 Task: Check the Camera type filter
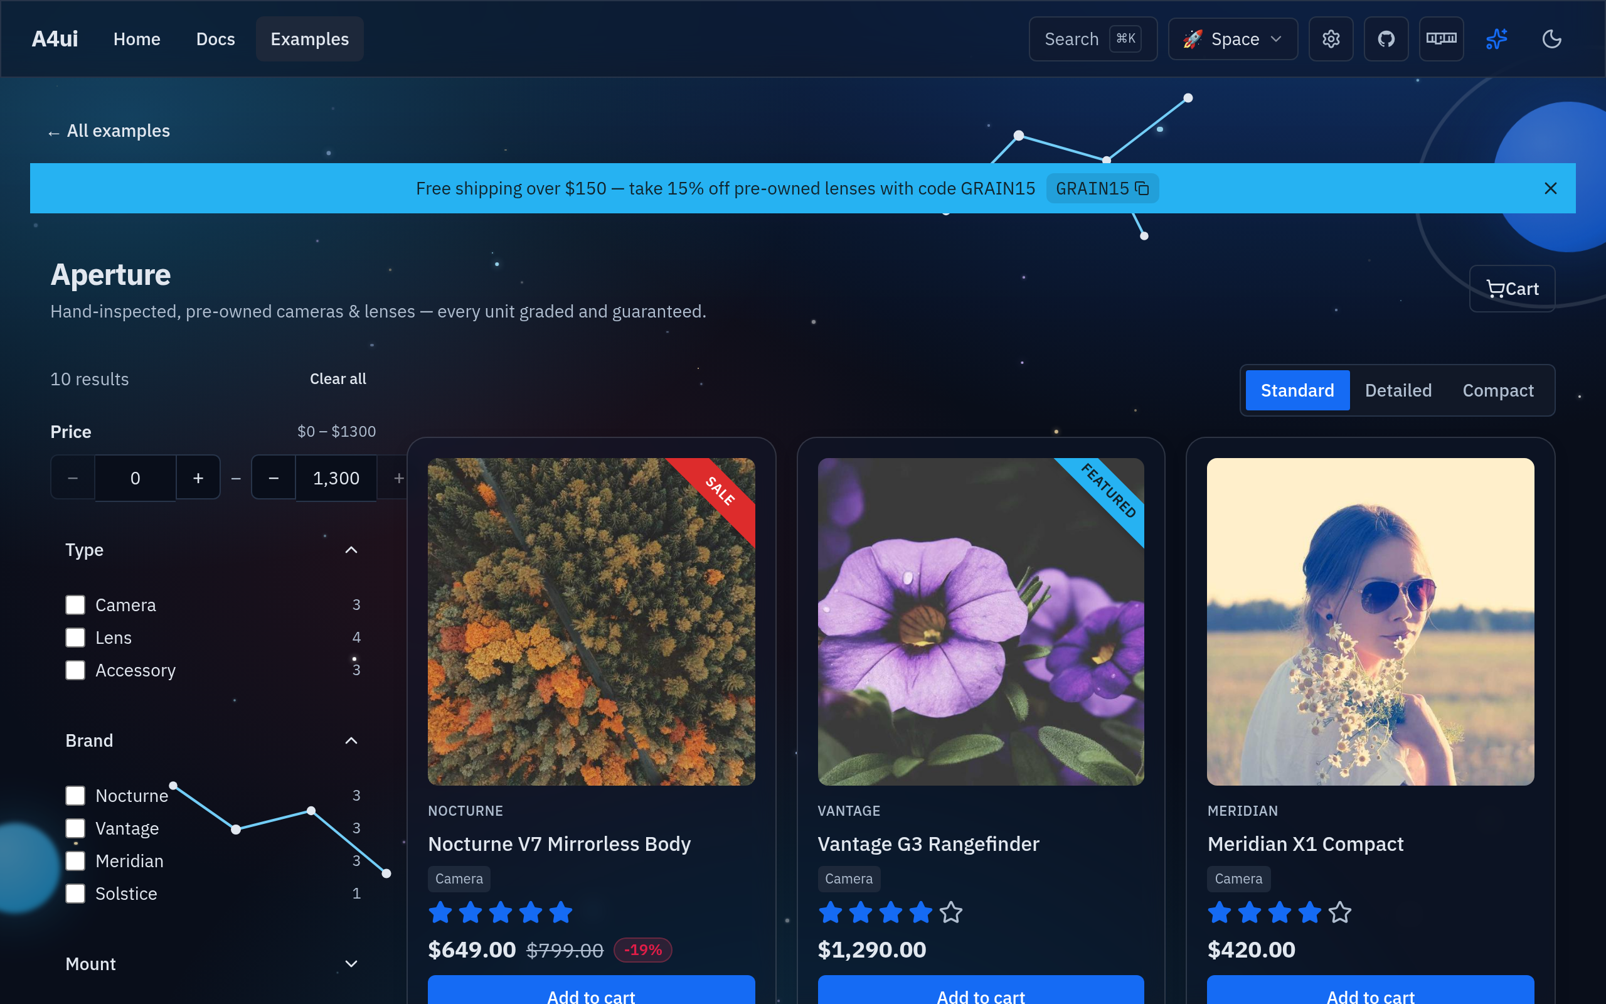tap(75, 605)
